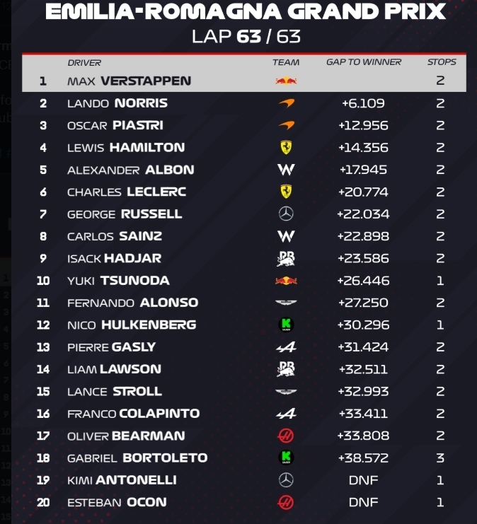Image resolution: width=477 pixels, height=524 pixels.
Task: Click Kimi Antonelli's DNF status
Action: pyautogui.click(x=364, y=480)
